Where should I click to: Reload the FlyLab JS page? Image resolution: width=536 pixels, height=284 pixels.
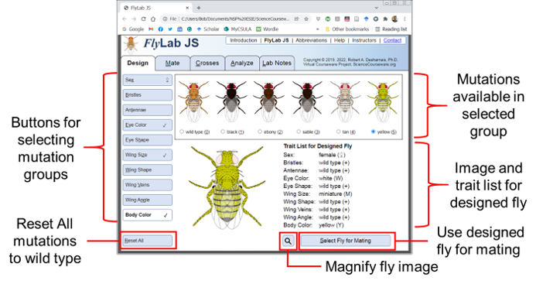[144, 19]
